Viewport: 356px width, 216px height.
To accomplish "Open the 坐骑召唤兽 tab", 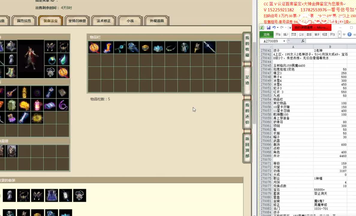I will click(x=77, y=21).
